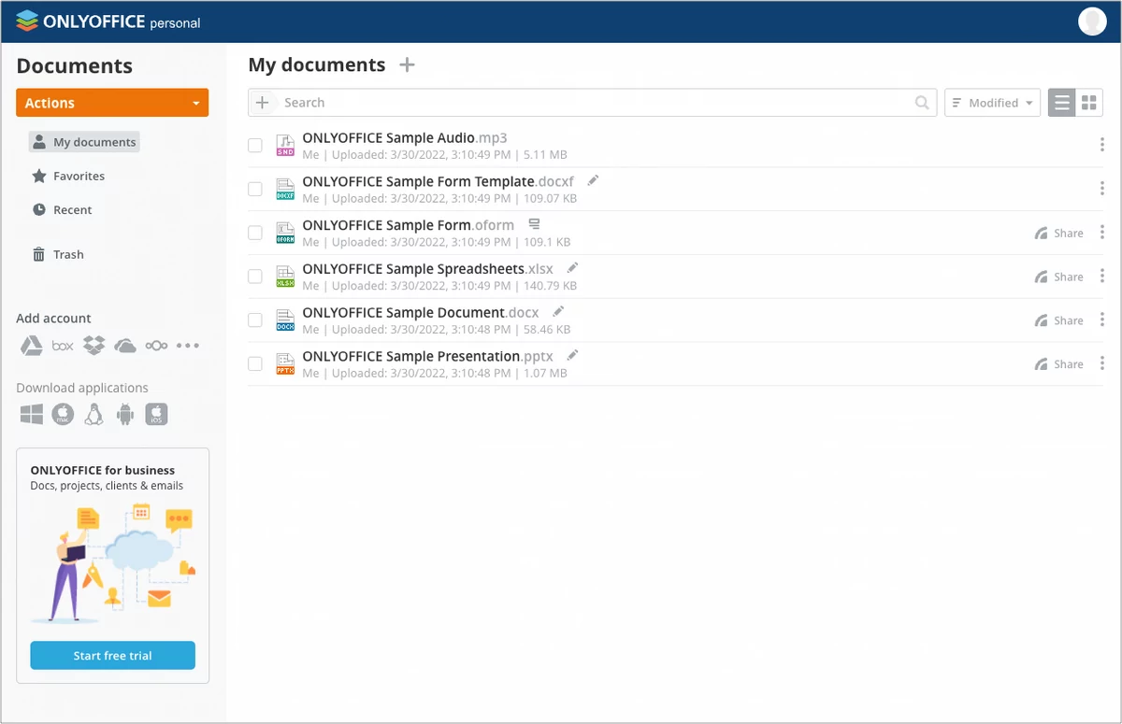Select checkbox for Sample Form.oform
The height and width of the screenshot is (724, 1122).
click(x=254, y=233)
